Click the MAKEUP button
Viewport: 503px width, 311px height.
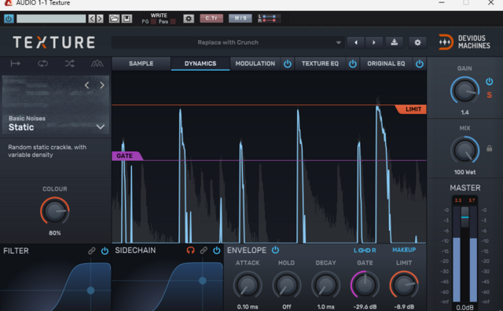click(404, 250)
